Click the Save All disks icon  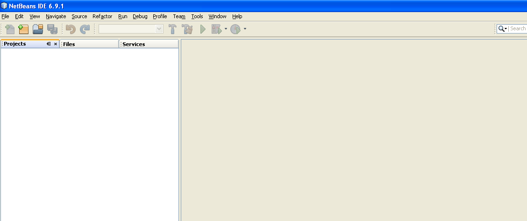tap(52, 29)
